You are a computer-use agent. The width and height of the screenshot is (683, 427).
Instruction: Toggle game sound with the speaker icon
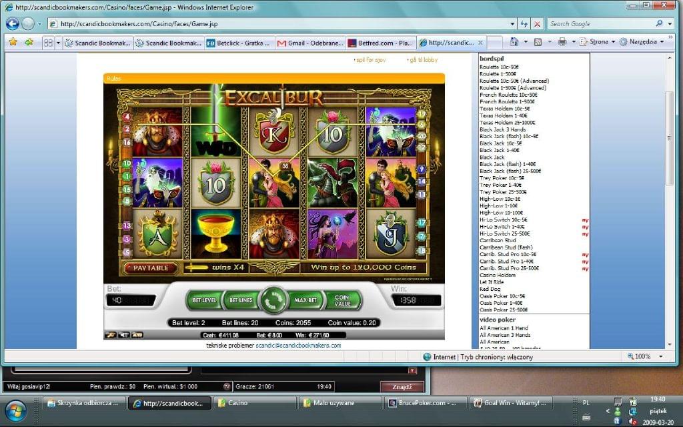point(124,335)
